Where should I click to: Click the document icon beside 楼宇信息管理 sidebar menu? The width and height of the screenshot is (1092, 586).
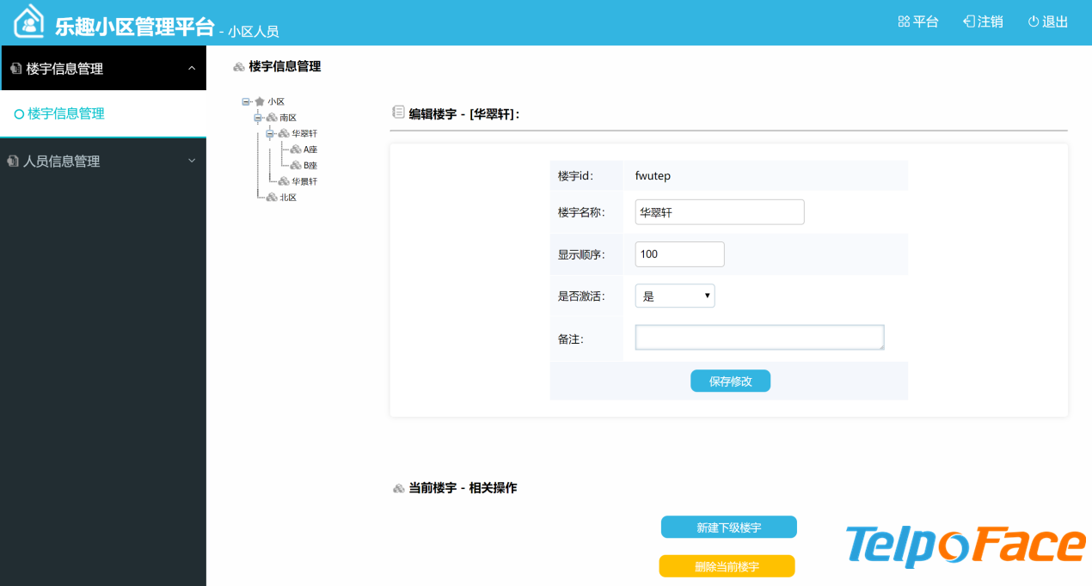pos(15,69)
